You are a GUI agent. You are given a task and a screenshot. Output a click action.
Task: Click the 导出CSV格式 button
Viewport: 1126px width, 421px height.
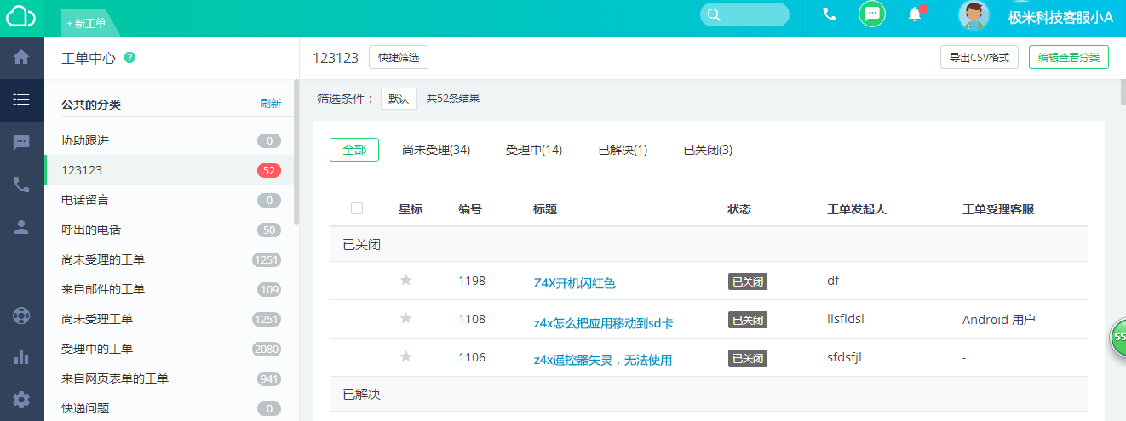tap(980, 57)
